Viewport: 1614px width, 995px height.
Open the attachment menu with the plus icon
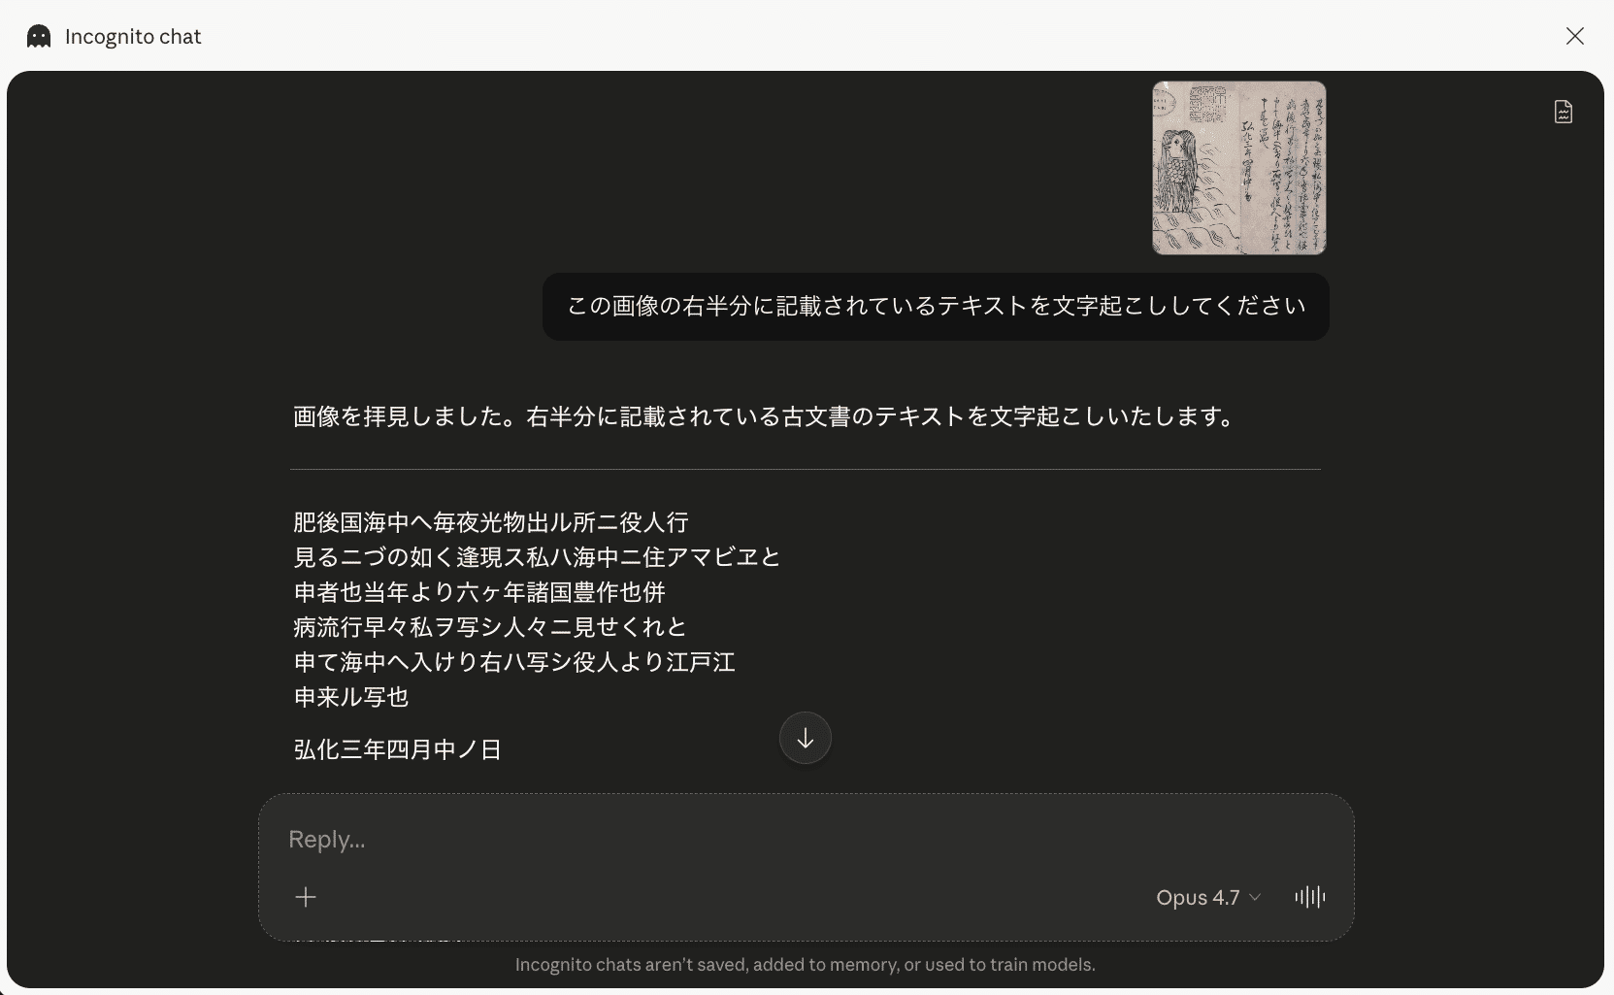point(306,897)
